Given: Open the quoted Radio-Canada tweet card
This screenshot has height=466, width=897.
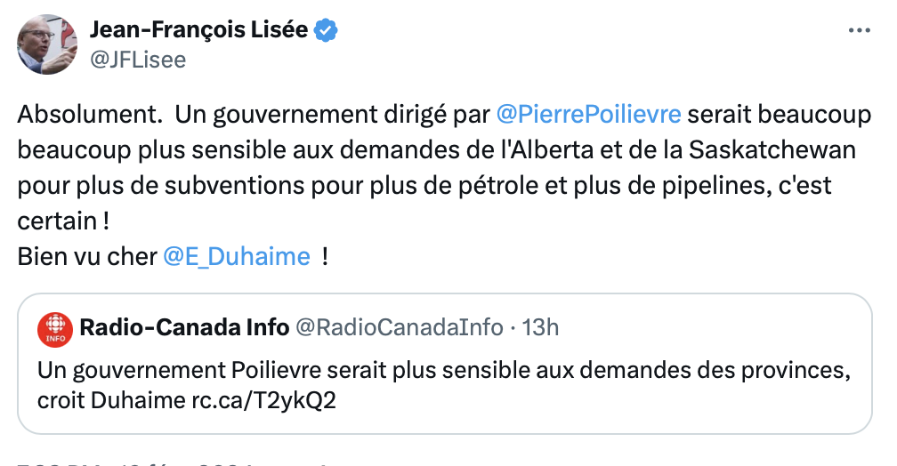Looking at the screenshot, I should coord(445,364).
